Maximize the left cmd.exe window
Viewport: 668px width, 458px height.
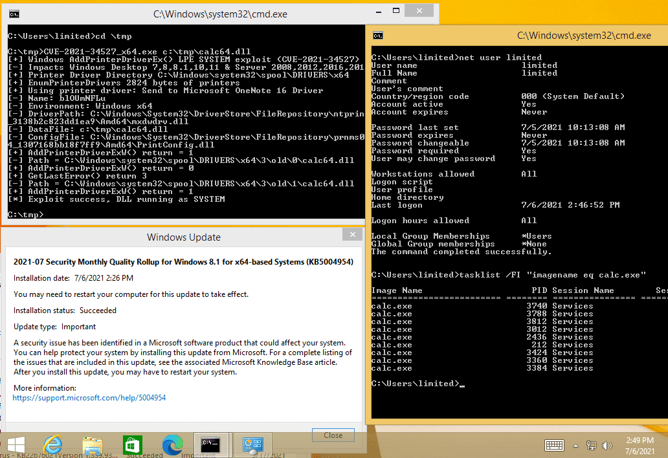click(395, 11)
